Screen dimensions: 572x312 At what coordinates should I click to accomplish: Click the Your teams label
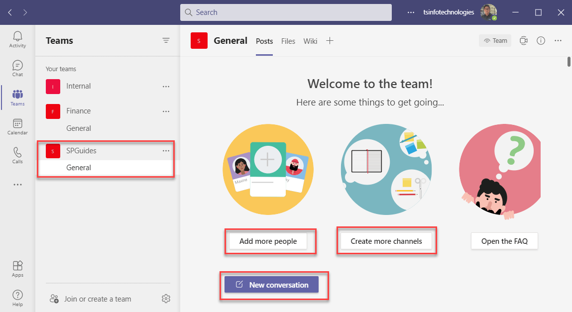click(x=61, y=69)
